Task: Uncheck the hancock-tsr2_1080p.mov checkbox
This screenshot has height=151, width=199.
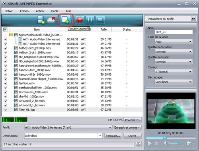Action: [6, 70]
